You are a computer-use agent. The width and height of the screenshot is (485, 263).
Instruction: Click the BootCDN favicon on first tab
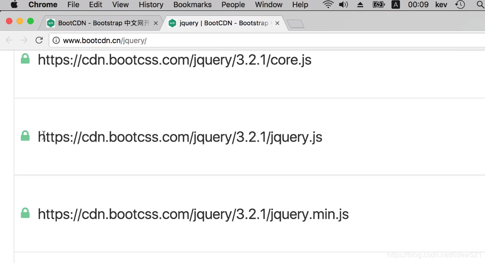[x=51, y=23]
